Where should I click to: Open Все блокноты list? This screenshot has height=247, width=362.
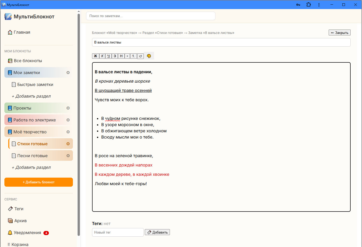(x=39, y=61)
